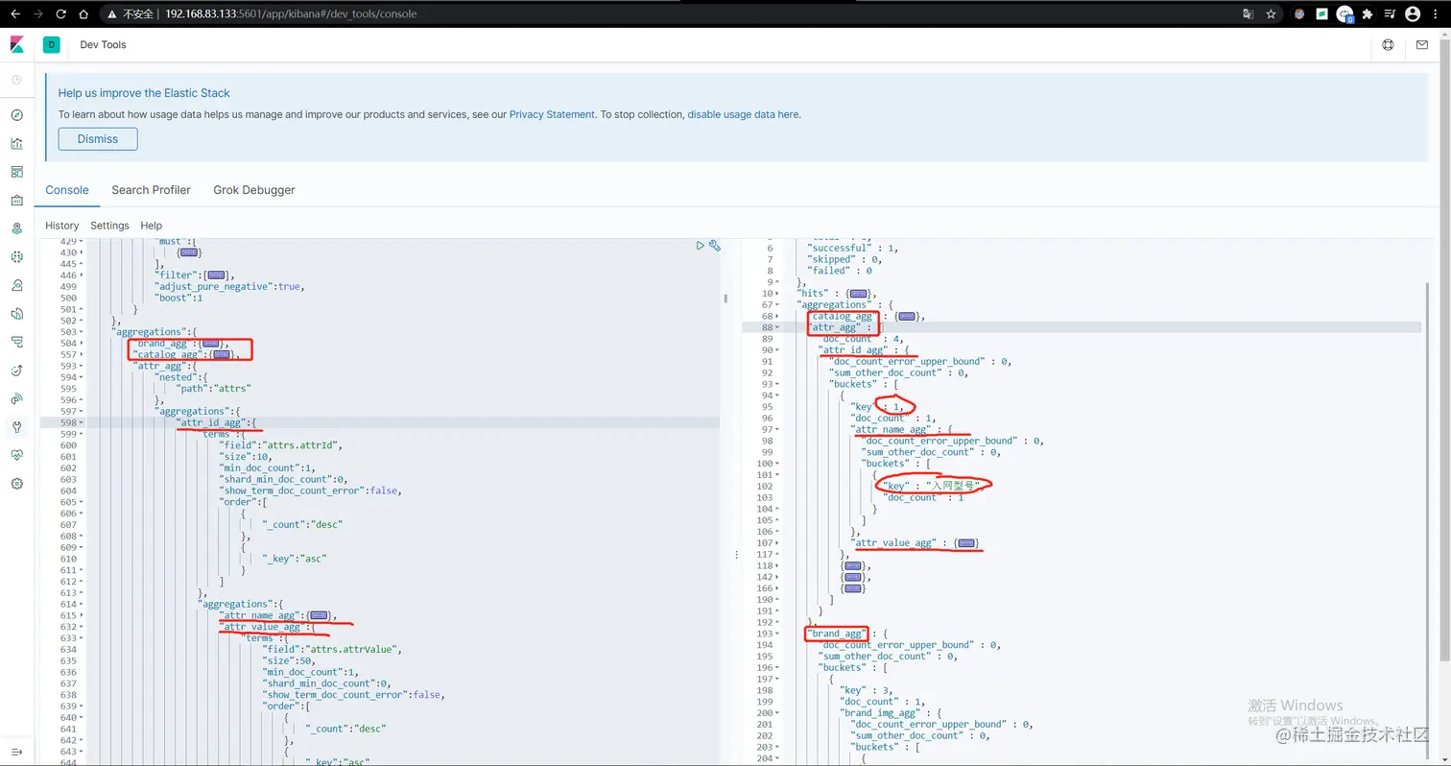Open the Visualize app in sidebar

point(16,144)
